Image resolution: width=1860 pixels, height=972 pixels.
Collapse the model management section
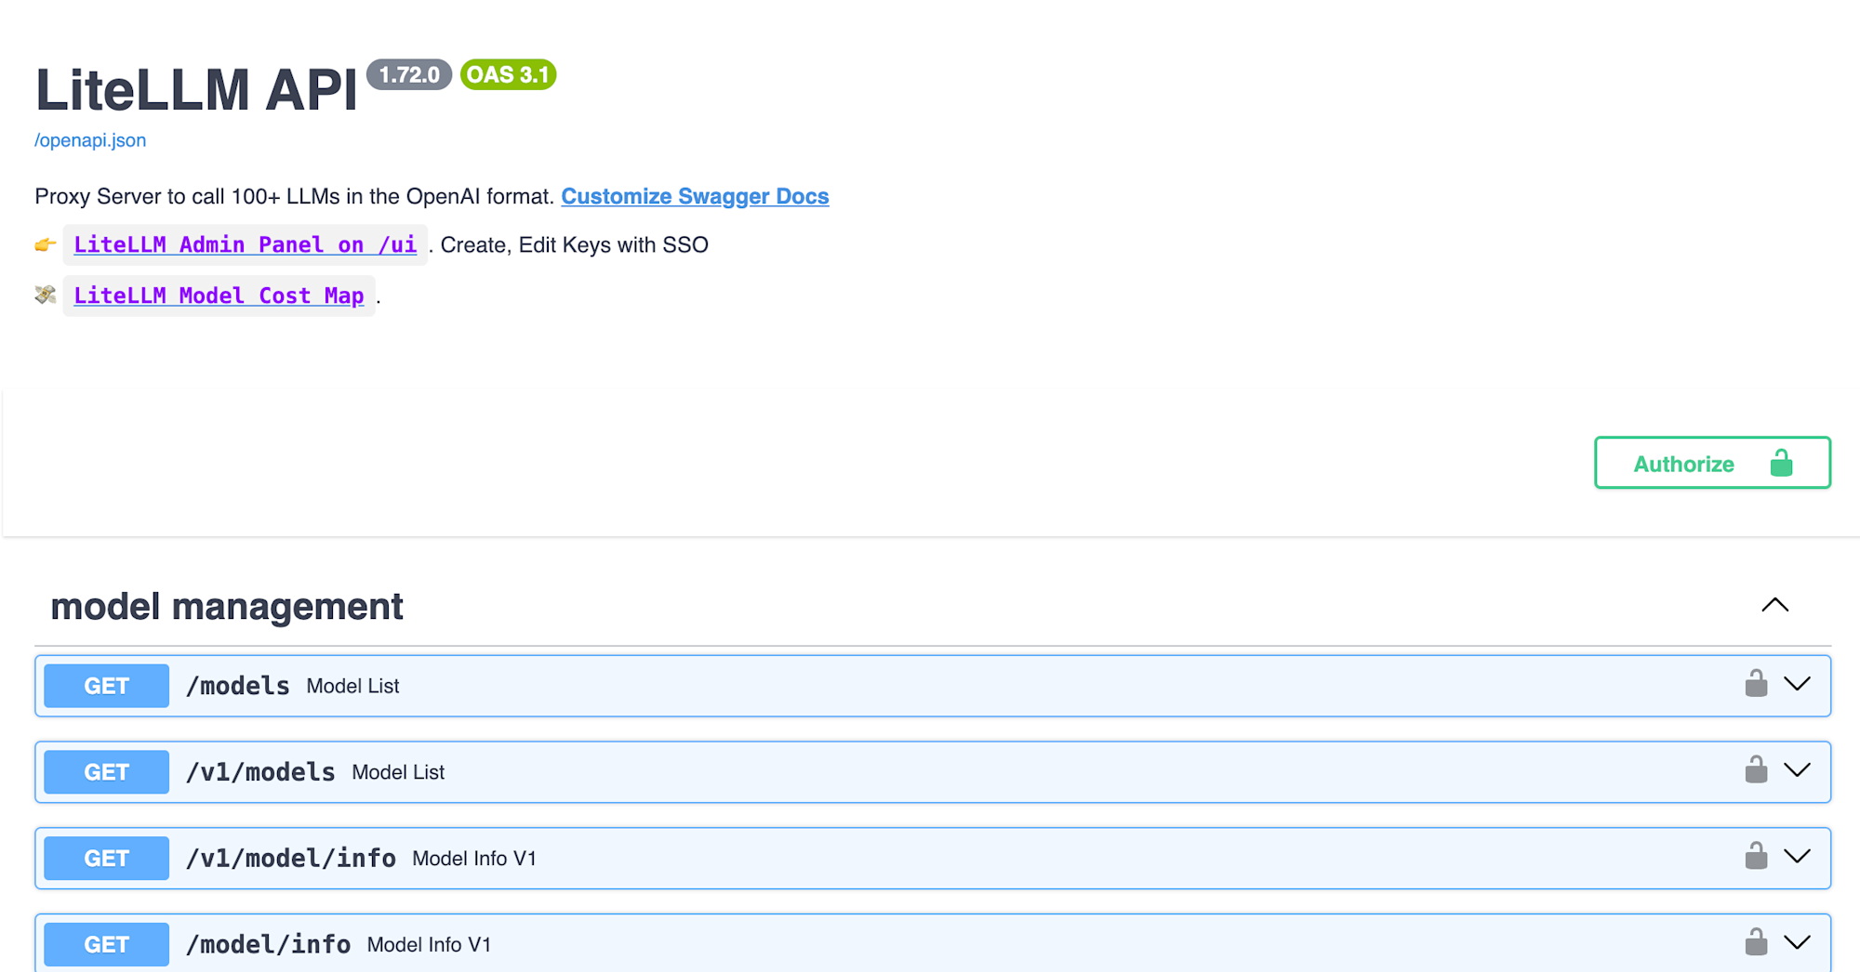pos(1774,605)
